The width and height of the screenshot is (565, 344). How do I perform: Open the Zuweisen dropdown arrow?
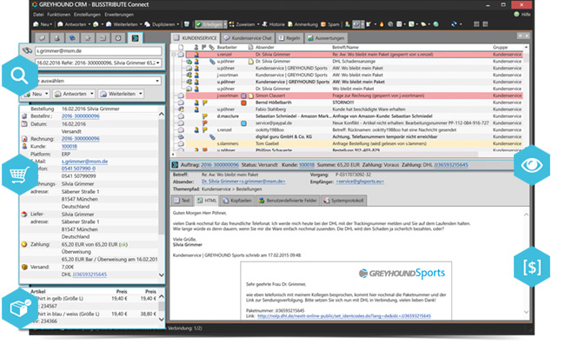(x=258, y=24)
